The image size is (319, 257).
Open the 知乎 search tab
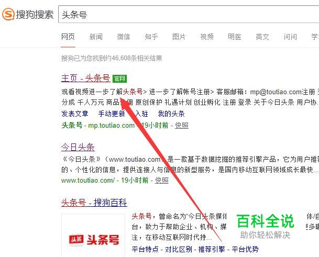tap(151, 37)
